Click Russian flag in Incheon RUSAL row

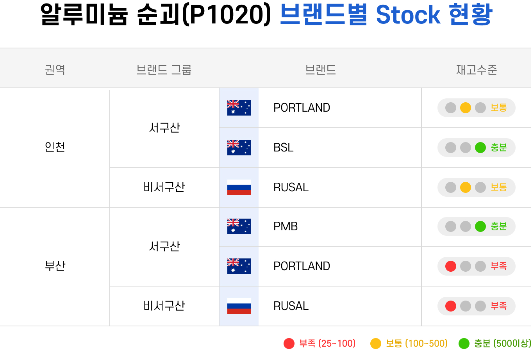coord(239,187)
